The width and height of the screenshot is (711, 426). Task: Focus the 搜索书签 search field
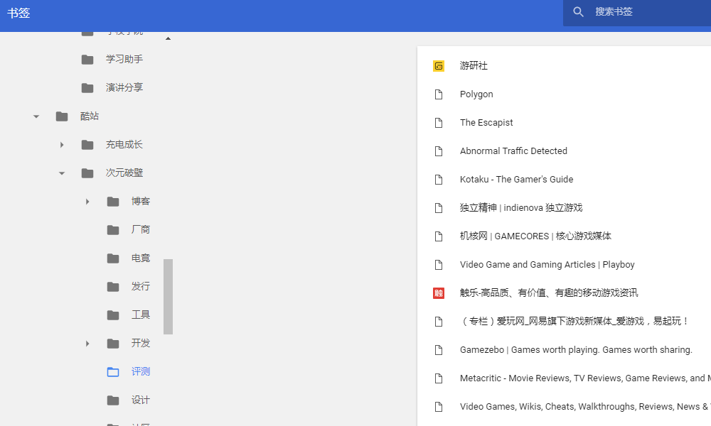click(637, 12)
